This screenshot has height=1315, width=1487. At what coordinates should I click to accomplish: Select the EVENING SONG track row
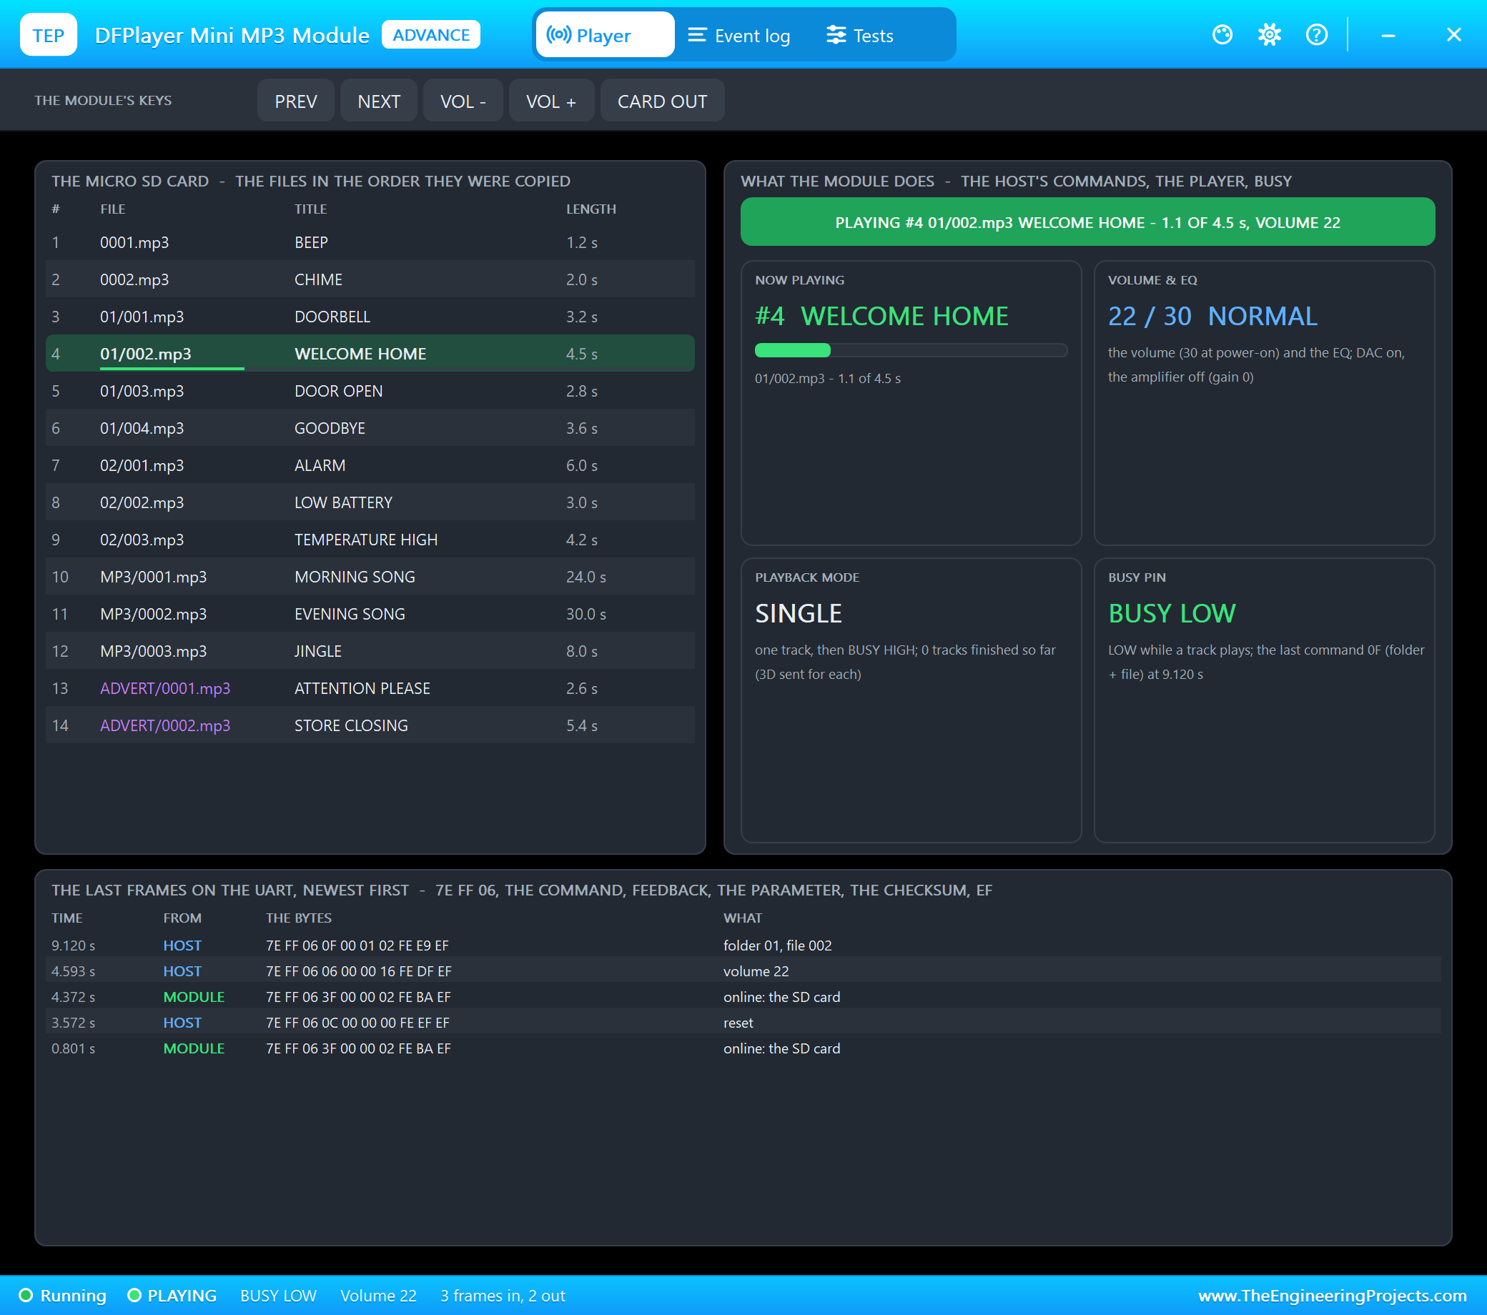[x=370, y=613]
